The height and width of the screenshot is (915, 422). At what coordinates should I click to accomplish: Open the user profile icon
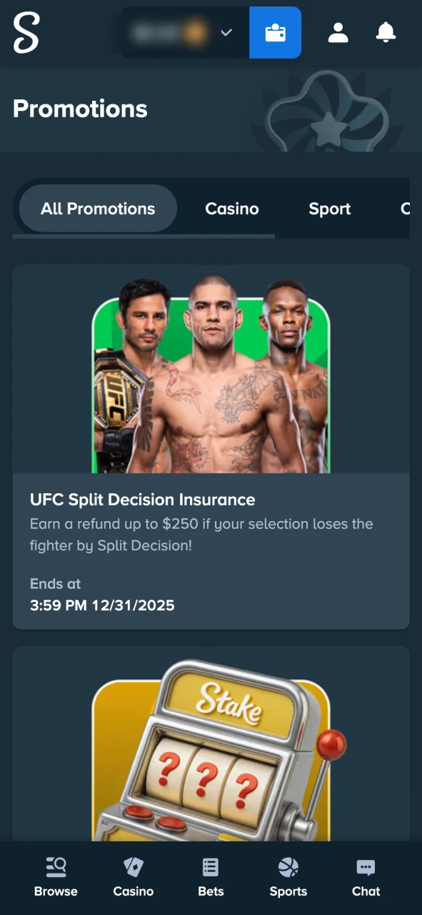pos(337,32)
